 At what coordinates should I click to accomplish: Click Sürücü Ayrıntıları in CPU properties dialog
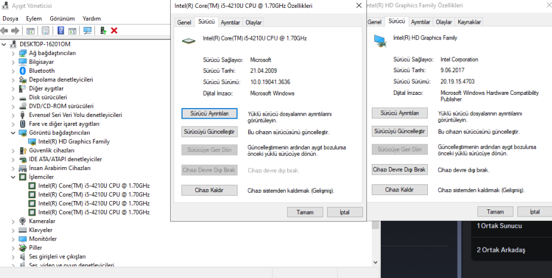209,113
